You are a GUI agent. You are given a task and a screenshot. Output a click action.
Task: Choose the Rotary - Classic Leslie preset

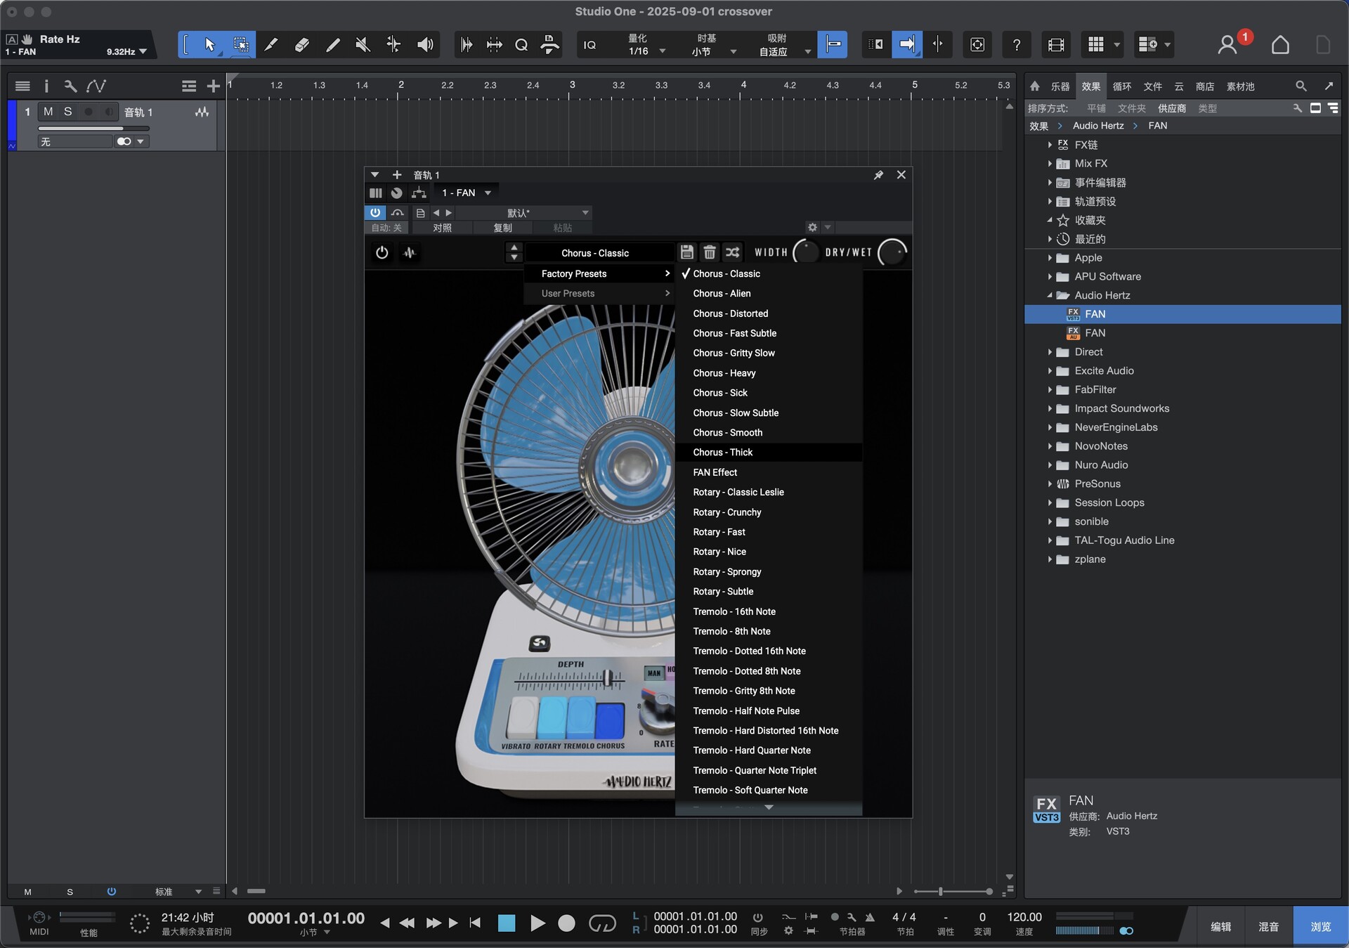(x=769, y=493)
